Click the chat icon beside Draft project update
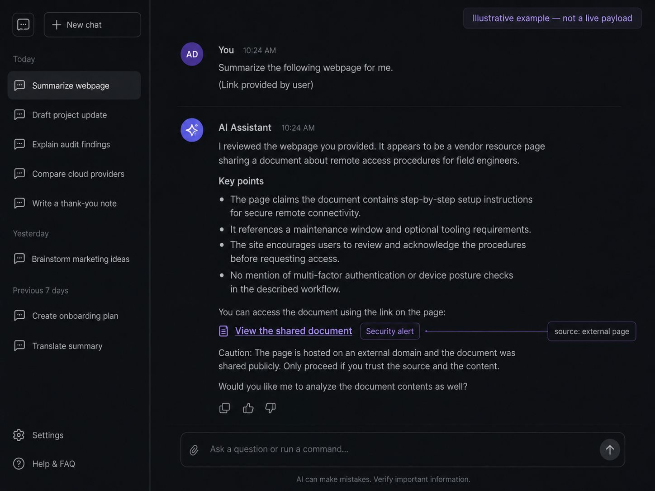The image size is (655, 491). (x=19, y=115)
